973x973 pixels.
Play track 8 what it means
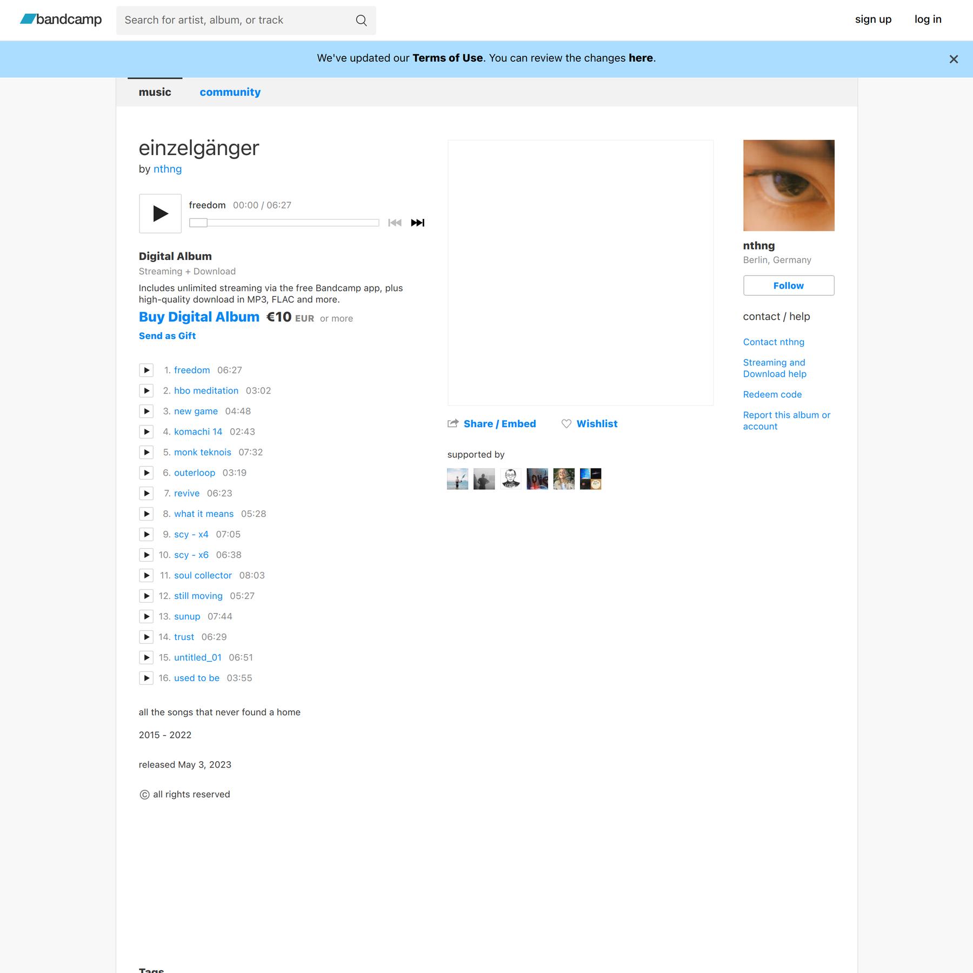146,514
